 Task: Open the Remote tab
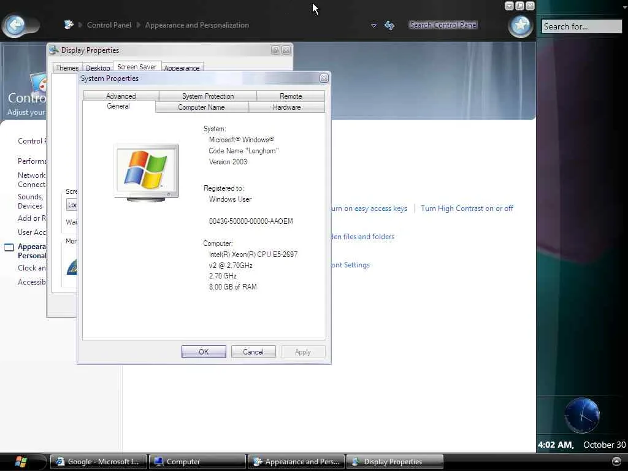tap(291, 96)
